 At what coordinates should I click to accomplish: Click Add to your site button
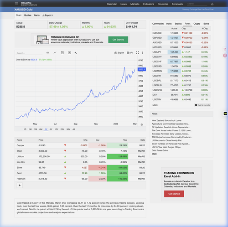tap(202, 105)
